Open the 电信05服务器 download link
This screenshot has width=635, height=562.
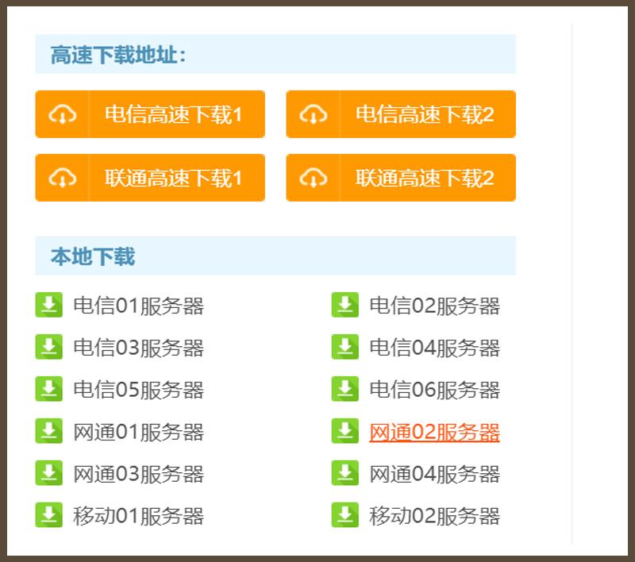(x=138, y=390)
